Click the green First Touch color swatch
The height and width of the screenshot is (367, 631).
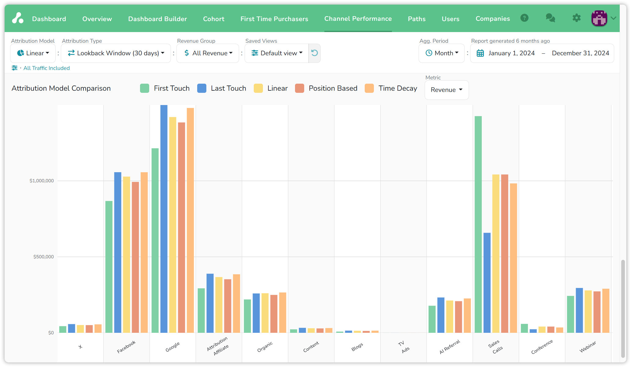pos(145,88)
